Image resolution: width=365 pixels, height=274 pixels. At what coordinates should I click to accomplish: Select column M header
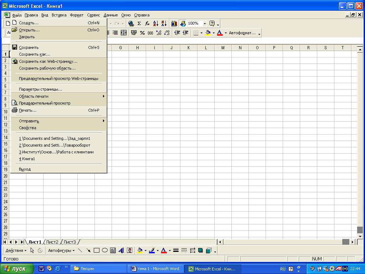pyautogui.click(x=223, y=48)
